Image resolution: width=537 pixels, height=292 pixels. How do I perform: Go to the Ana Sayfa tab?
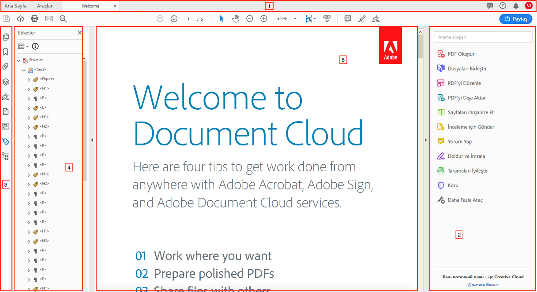coord(15,6)
